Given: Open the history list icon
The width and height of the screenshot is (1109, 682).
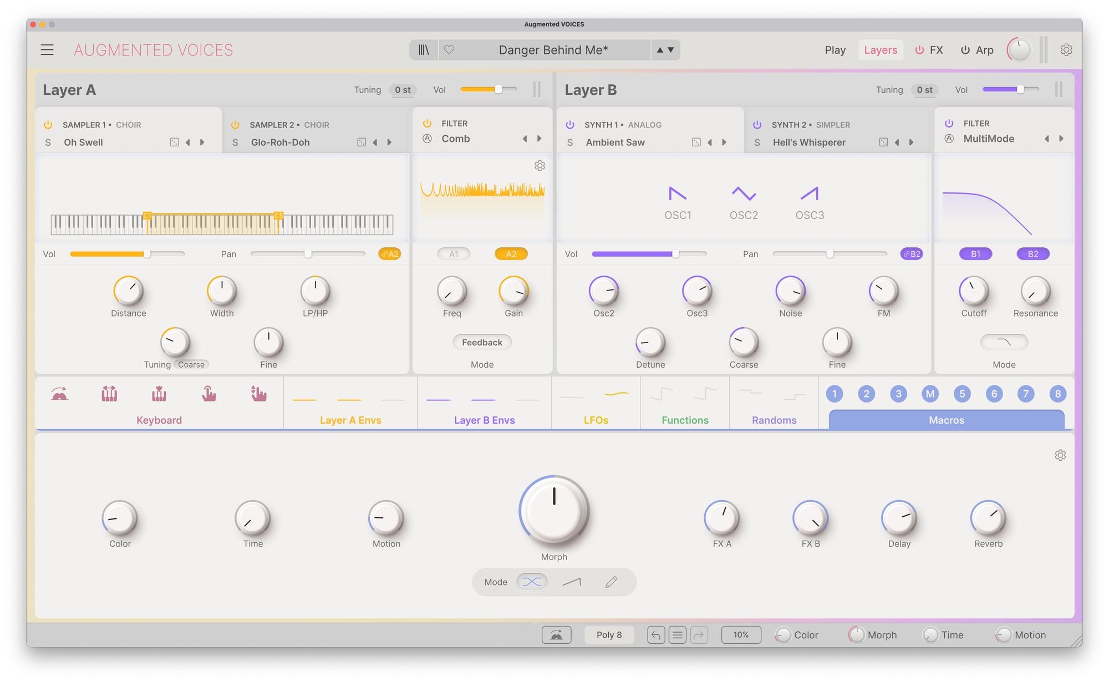Looking at the screenshot, I should pyautogui.click(x=677, y=635).
